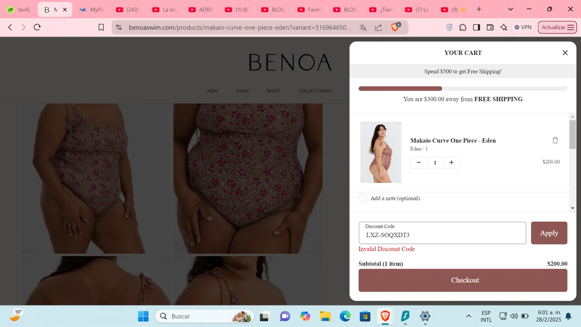
Task: Open ESP INTL keyboard language switcher
Action: [486, 316]
